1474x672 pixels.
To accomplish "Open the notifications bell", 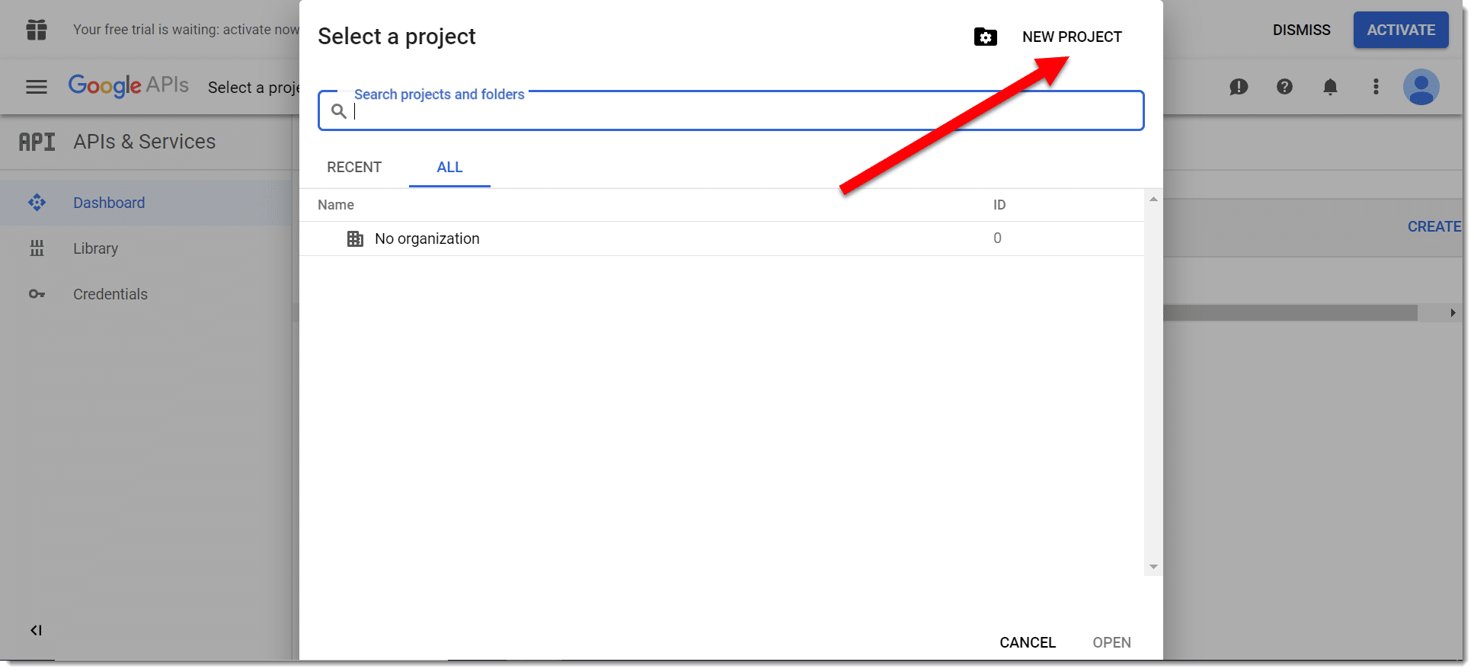I will click(x=1330, y=87).
